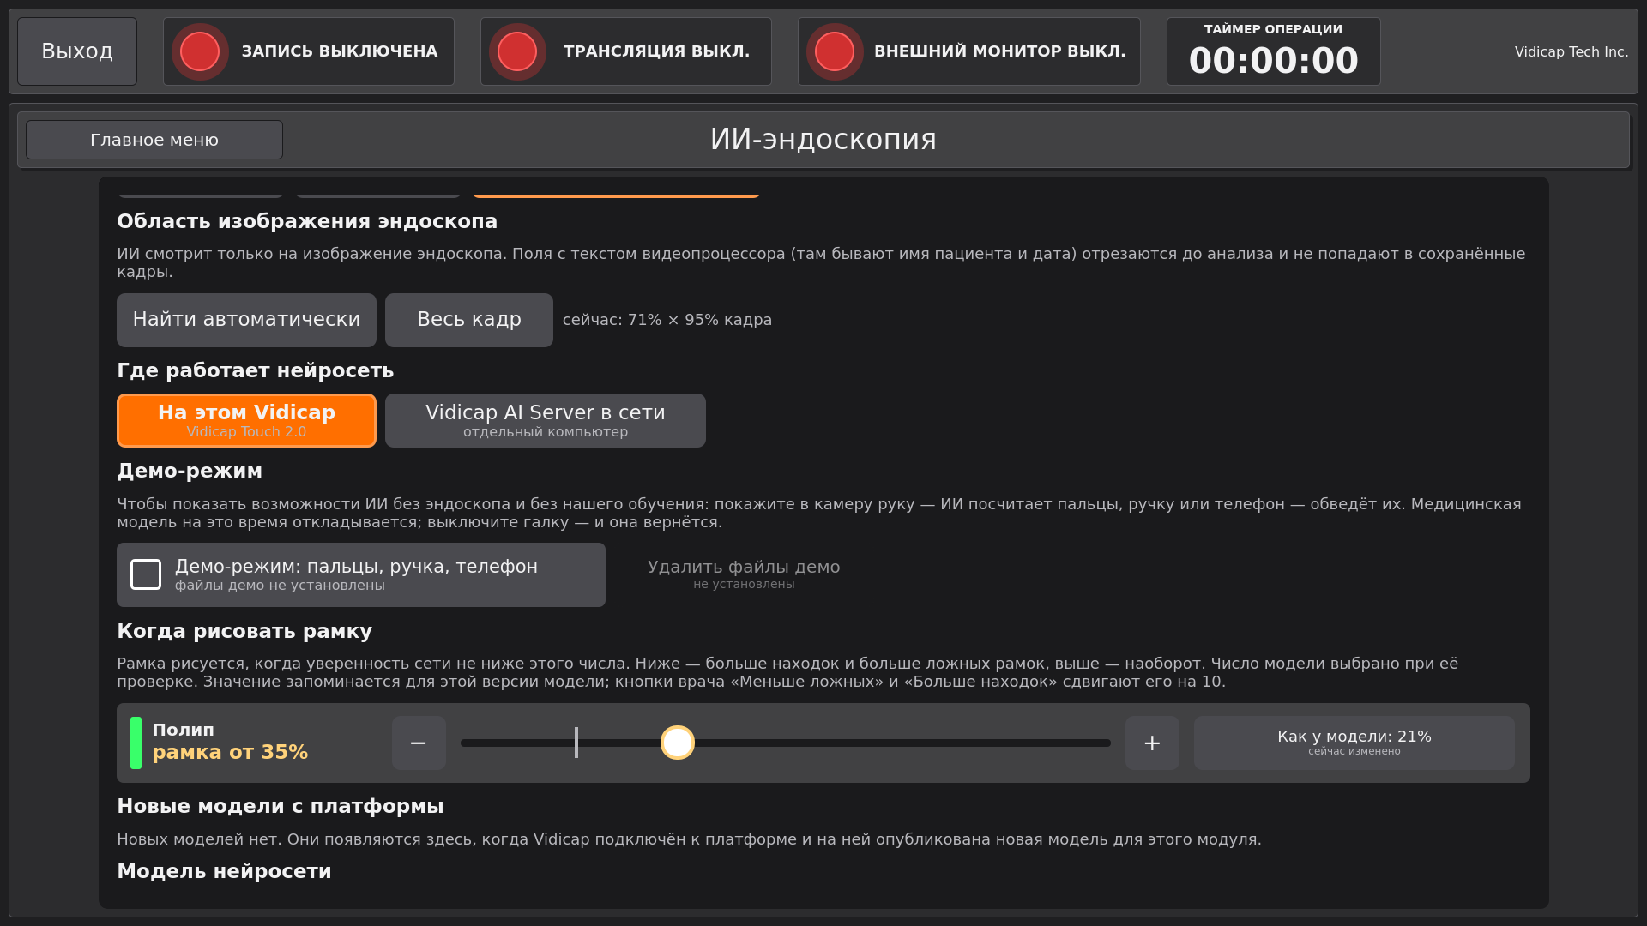The height and width of the screenshot is (926, 1647).
Task: Toggle recording via ЗАПИСЬ ВЫКЛЮЧЕНА button
Action: pyautogui.click(x=309, y=51)
